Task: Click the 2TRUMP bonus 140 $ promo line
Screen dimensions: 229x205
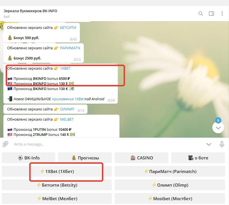Action: (41, 134)
